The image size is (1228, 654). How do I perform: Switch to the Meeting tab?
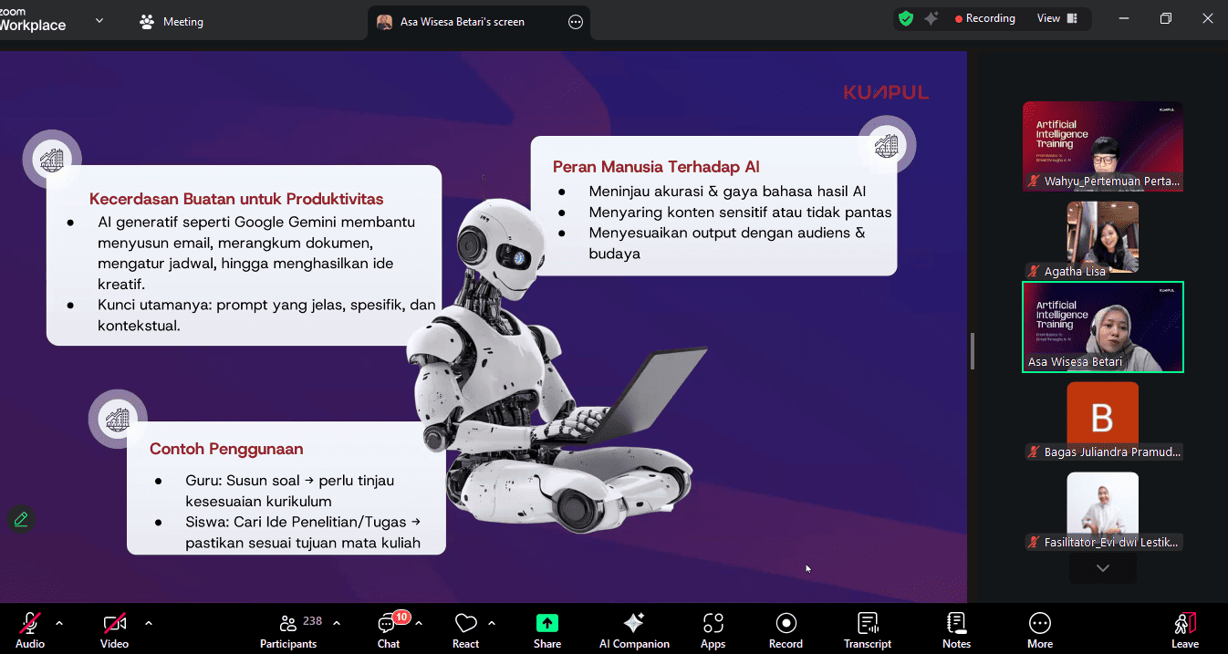tap(172, 22)
